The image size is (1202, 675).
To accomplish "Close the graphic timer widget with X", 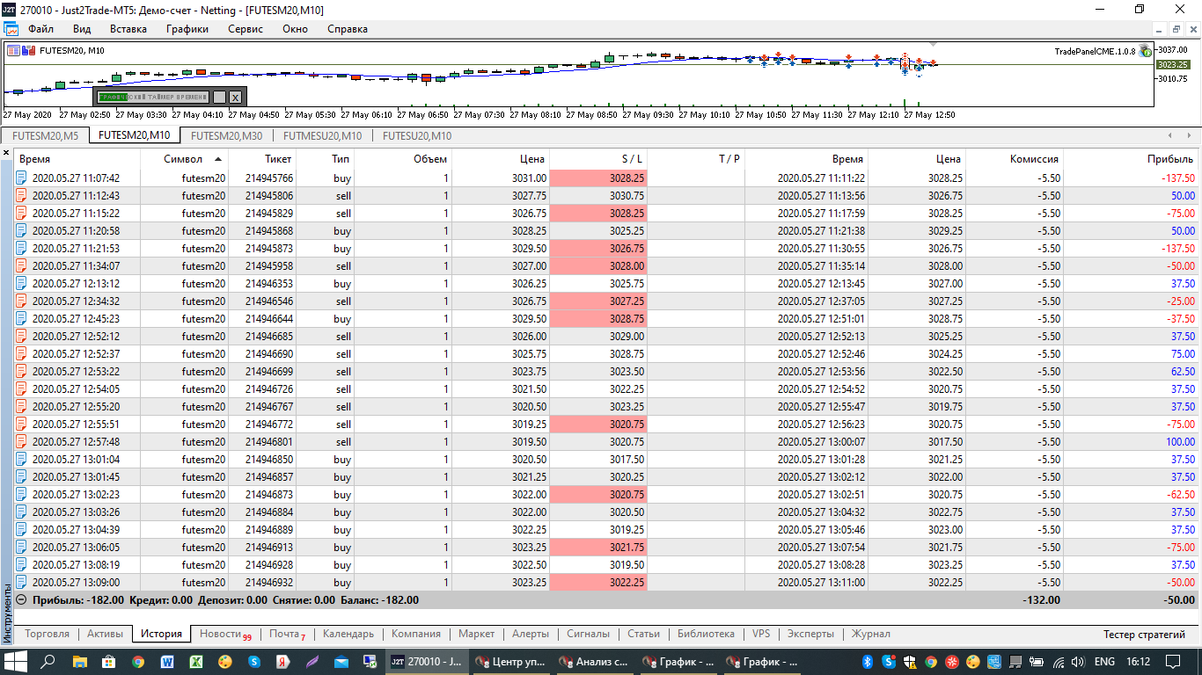I will (x=235, y=97).
